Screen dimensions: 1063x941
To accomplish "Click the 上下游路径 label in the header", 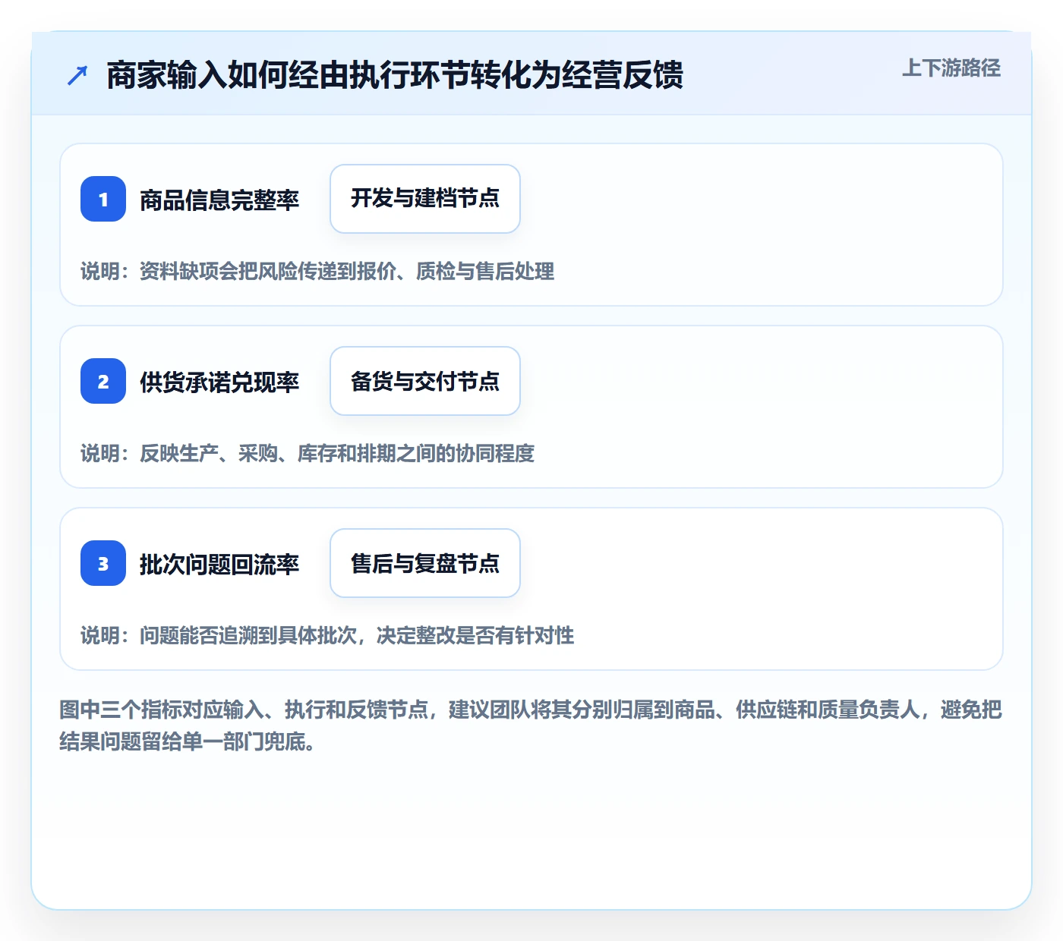I will [951, 68].
